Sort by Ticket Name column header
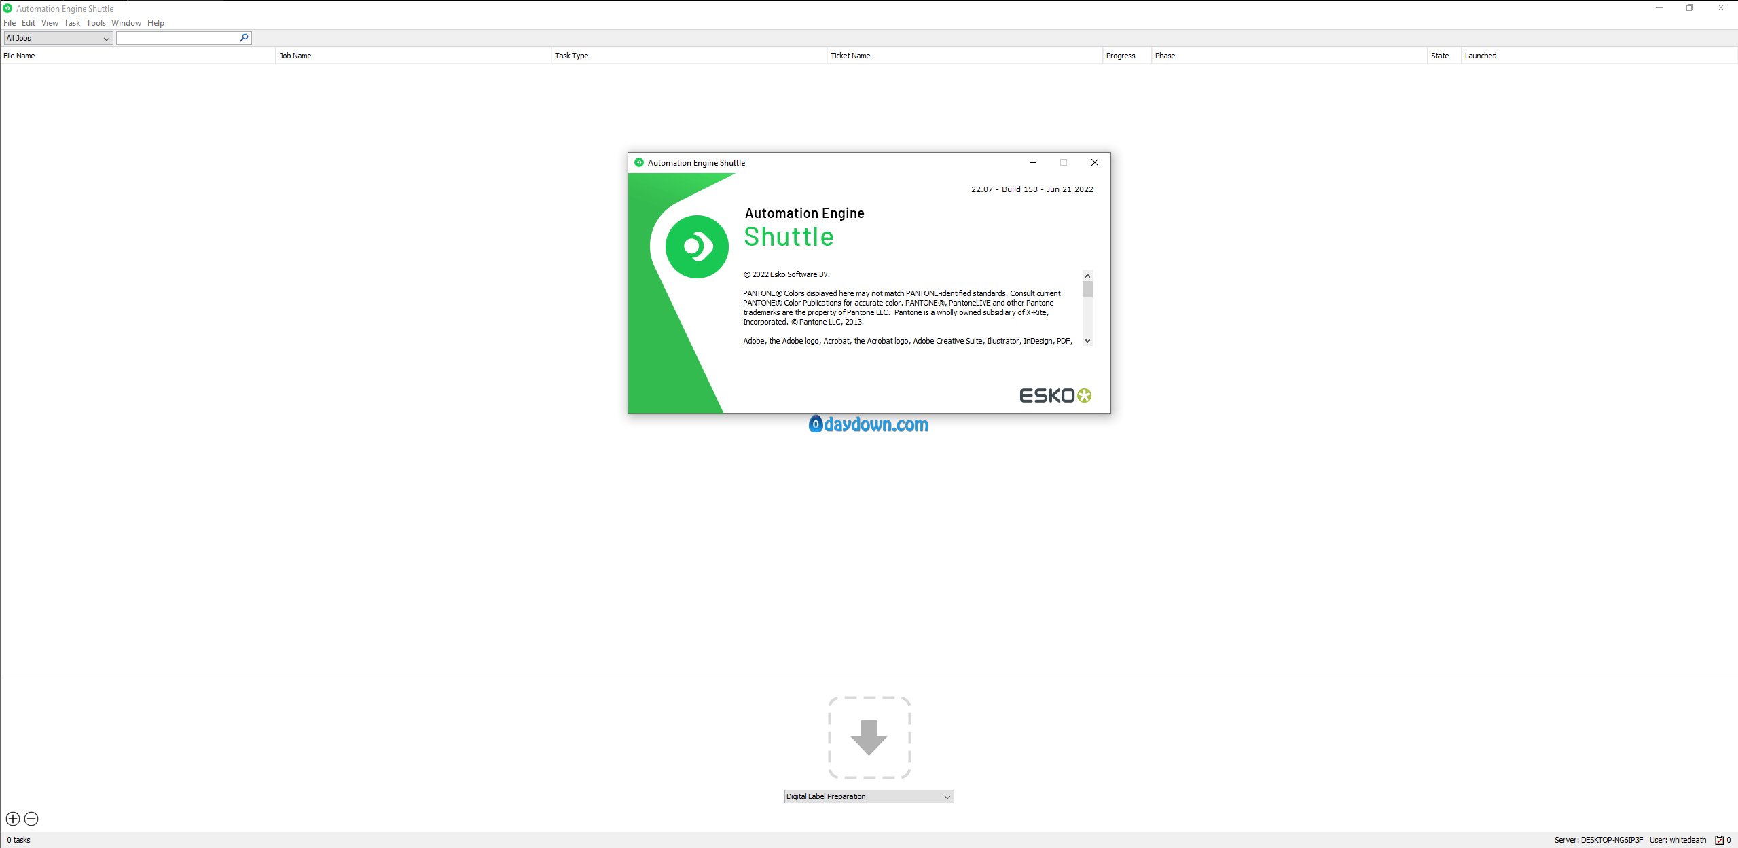 click(x=964, y=56)
